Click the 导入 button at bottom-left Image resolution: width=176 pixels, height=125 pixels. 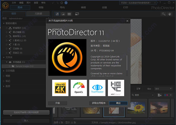[26, 121]
